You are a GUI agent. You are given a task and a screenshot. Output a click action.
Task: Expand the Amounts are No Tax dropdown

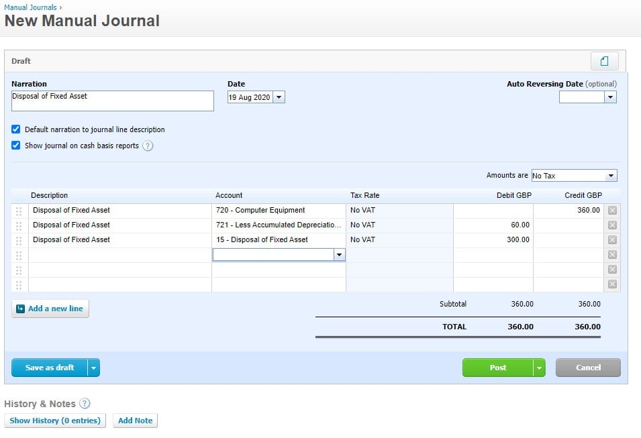coord(611,176)
